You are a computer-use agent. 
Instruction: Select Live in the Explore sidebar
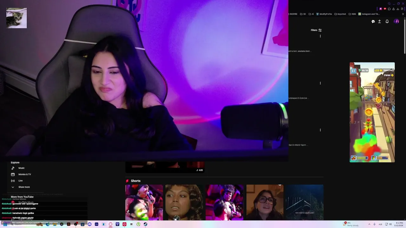tap(17, 181)
